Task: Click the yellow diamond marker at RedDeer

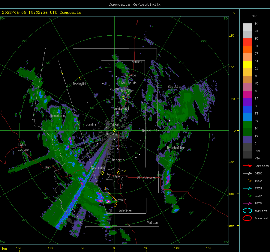Action: [123, 97]
